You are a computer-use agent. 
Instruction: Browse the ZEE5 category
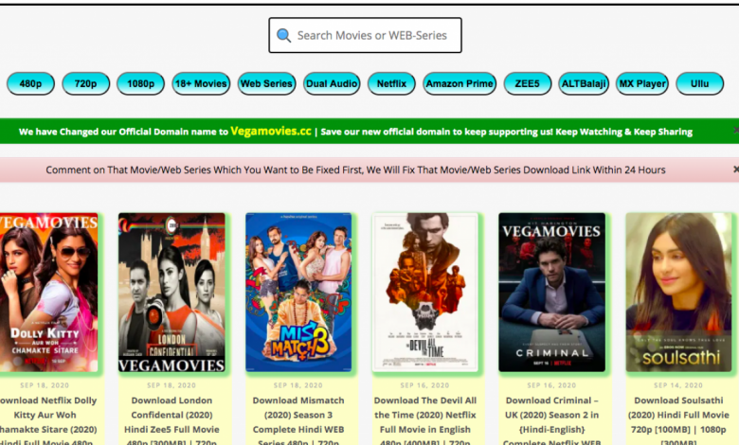528,84
